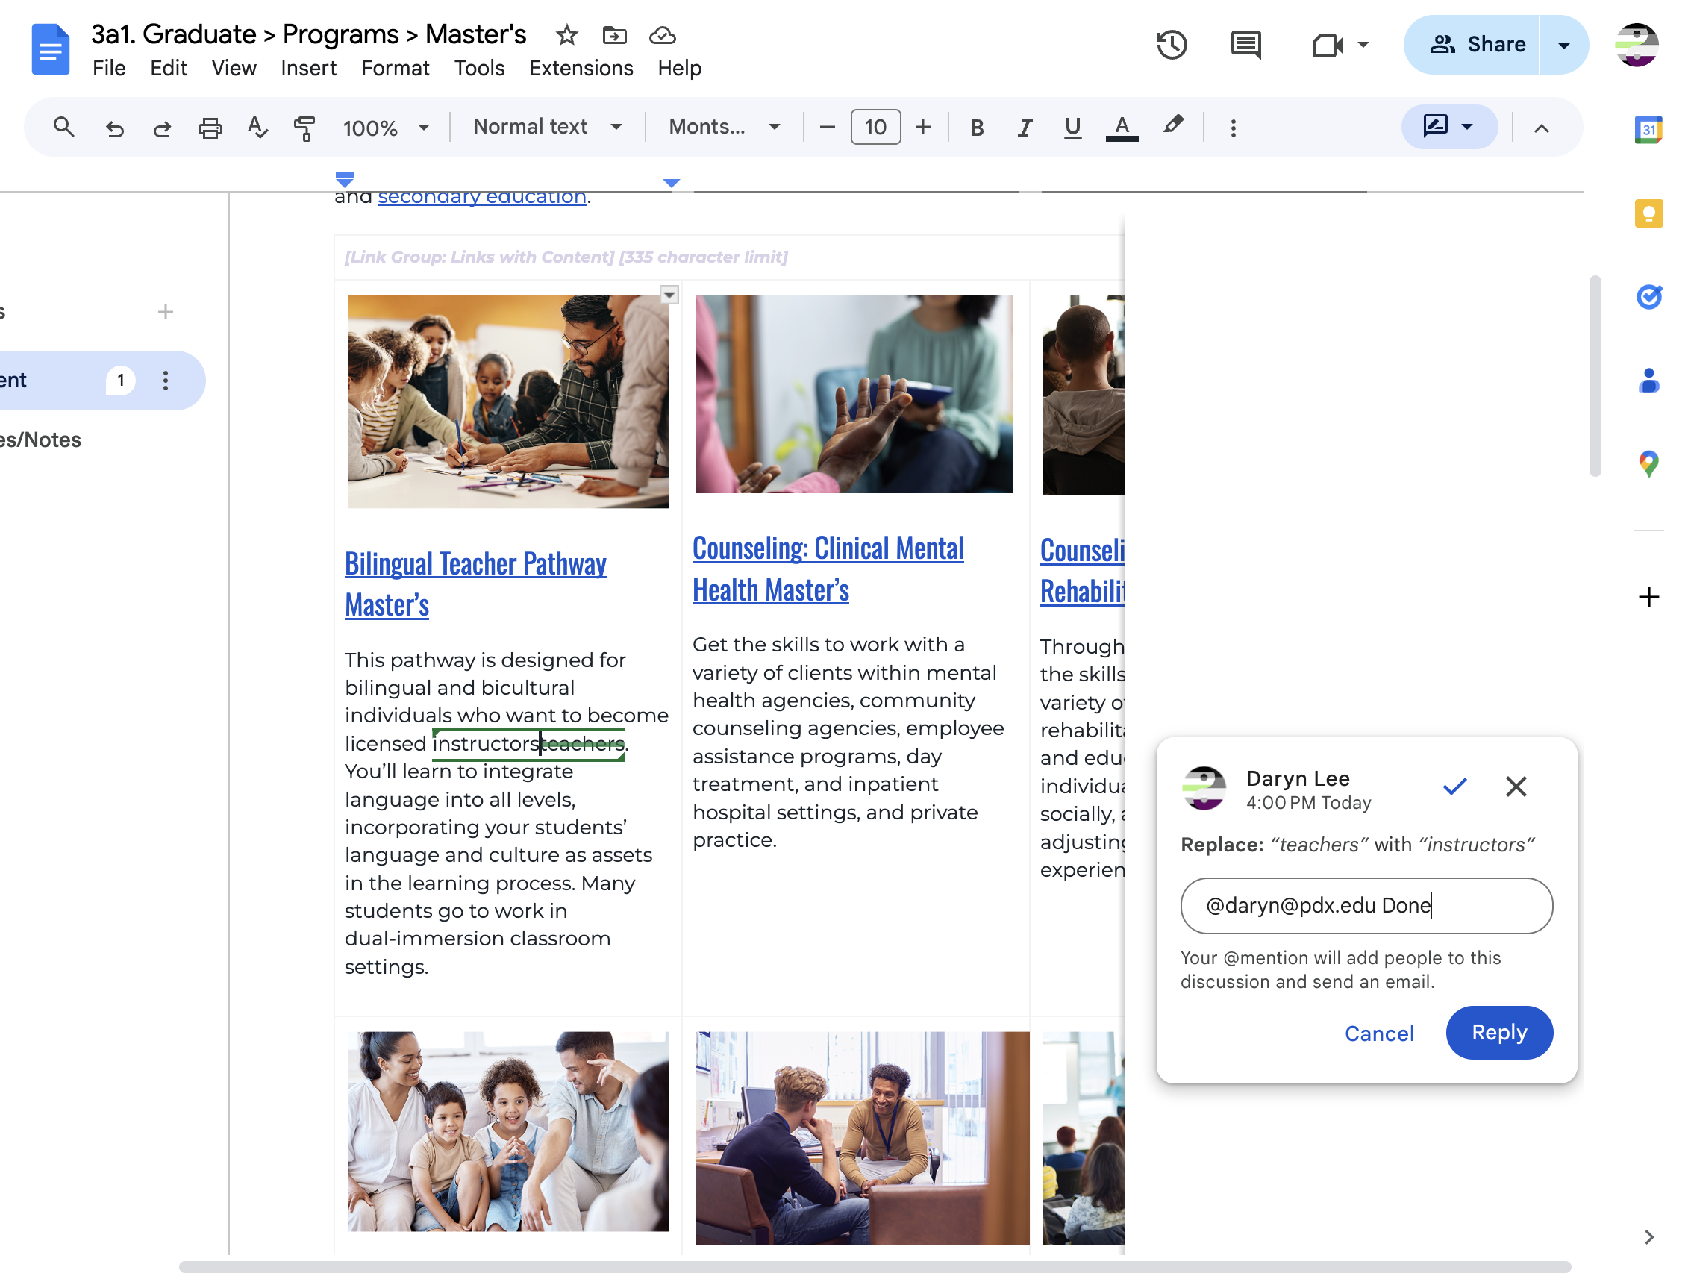Open Google Keep side panel
Viewport: 1691px width, 1279px height.
coord(1648,213)
